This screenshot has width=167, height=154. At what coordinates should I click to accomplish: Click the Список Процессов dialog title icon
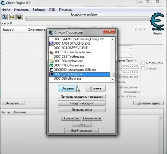[51, 33]
